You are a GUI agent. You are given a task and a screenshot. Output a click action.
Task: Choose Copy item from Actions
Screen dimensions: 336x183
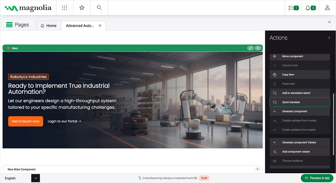pos(300,74)
